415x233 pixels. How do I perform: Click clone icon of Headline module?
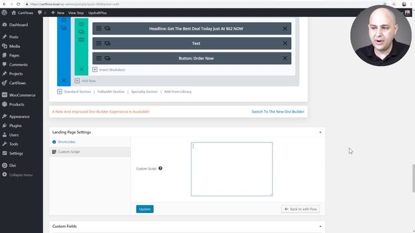click(x=108, y=28)
